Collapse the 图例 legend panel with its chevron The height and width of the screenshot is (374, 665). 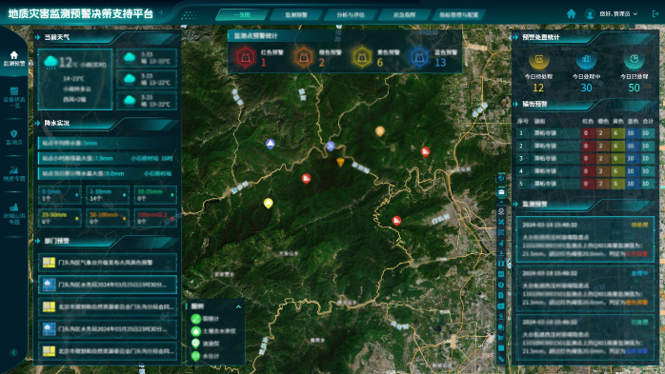238,306
